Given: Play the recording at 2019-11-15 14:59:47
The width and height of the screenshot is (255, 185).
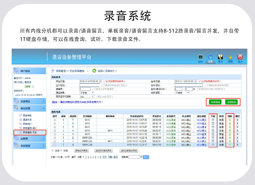Looking at the screenshot, I should (229, 127).
